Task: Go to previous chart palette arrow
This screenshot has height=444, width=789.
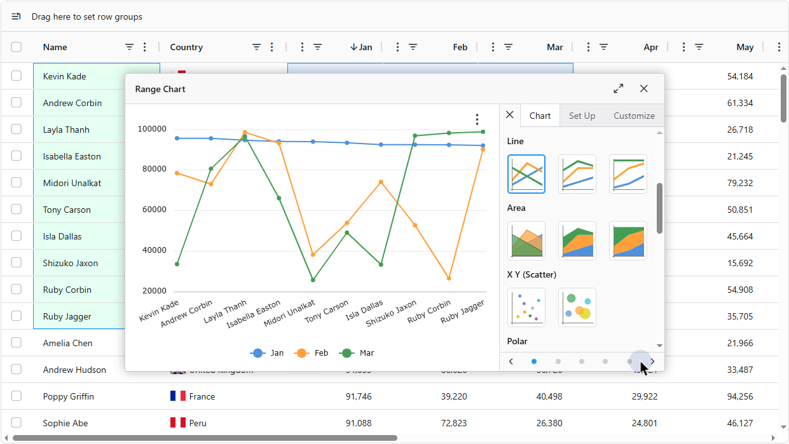Action: 511,361
